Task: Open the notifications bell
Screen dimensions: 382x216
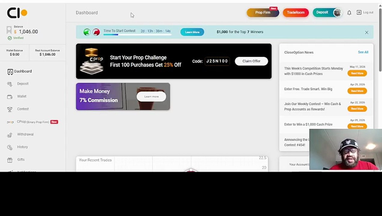Action: (349, 13)
